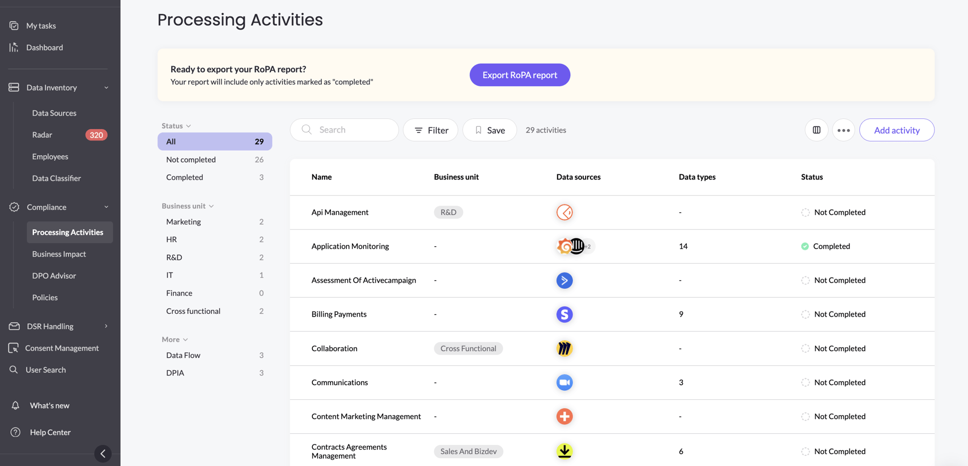This screenshot has height=466, width=968.
Task: Expand the DSR Handling sidebar section
Action: pyautogui.click(x=106, y=326)
